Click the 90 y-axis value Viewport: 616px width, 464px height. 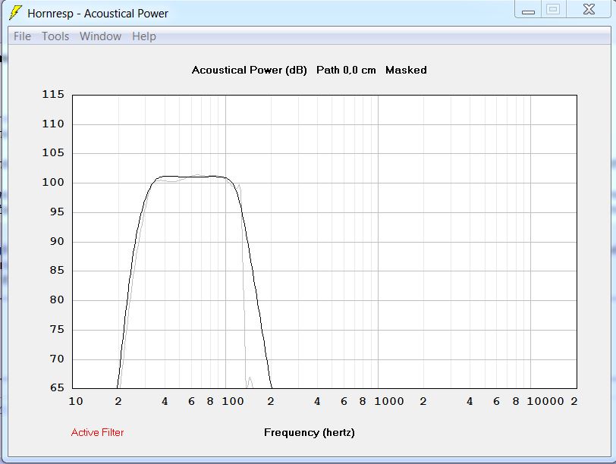[x=57, y=241]
